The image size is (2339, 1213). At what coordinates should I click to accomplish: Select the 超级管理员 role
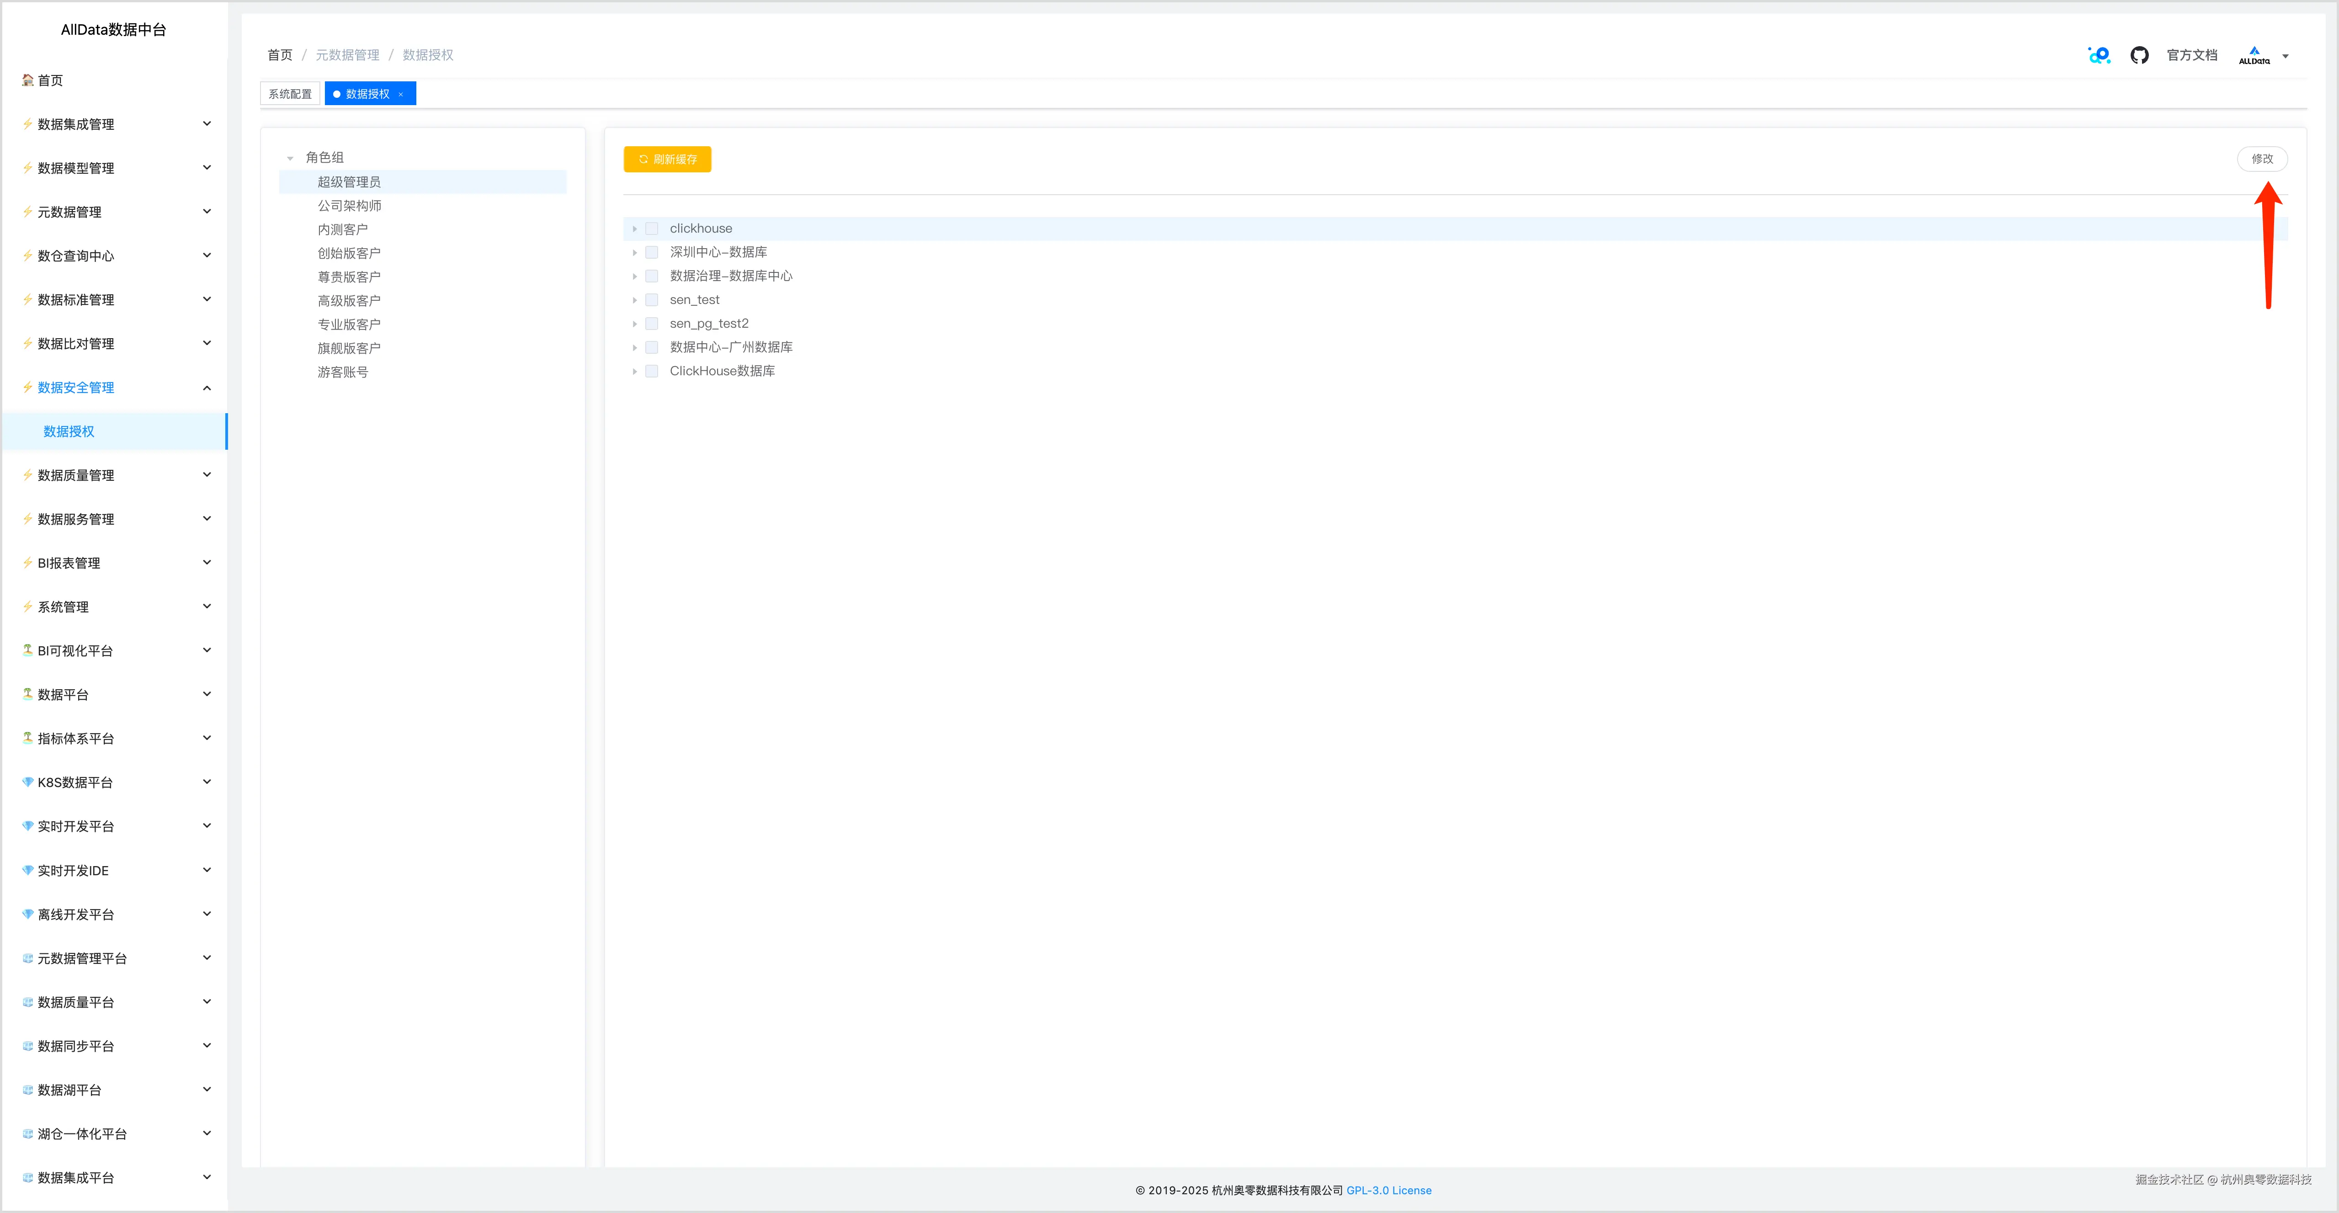(x=423, y=181)
